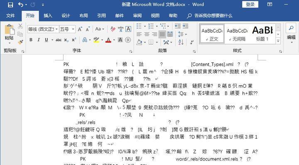This screenshot has width=299, height=165.
Task: Click the Grow Font icon
Action: tap(80, 29)
